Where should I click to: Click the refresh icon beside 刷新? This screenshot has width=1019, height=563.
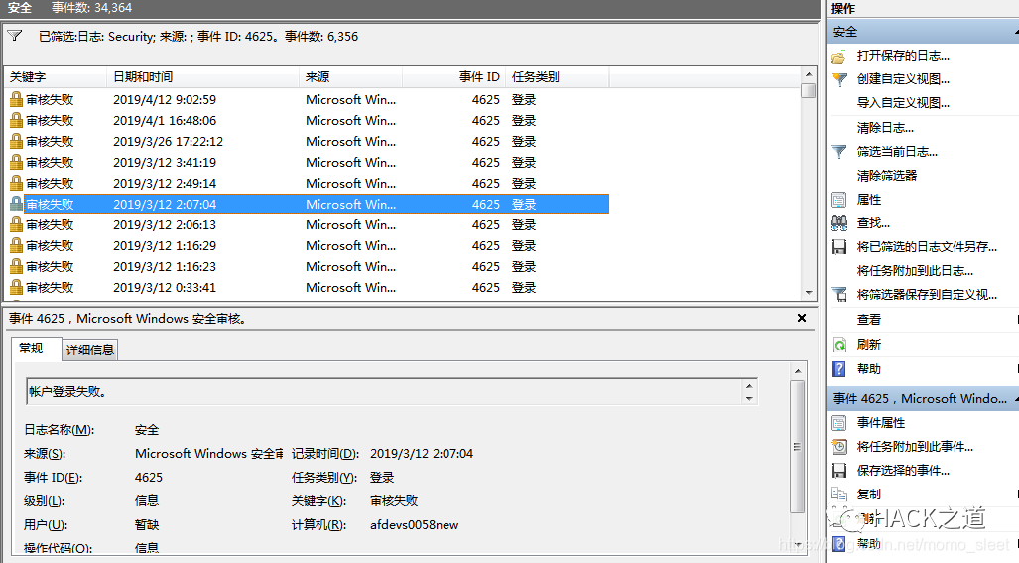pos(839,345)
